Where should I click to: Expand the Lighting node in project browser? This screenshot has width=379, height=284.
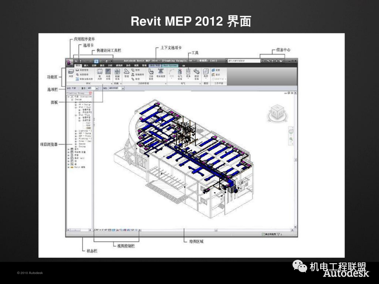click(x=76, y=131)
